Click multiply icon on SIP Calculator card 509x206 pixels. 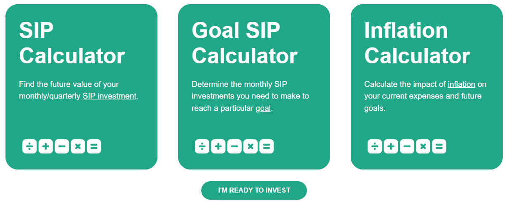pyautogui.click(x=78, y=146)
